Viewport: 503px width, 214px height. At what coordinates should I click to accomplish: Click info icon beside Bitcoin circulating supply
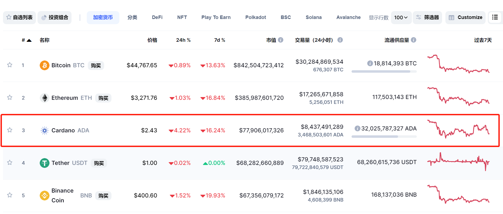370,63
